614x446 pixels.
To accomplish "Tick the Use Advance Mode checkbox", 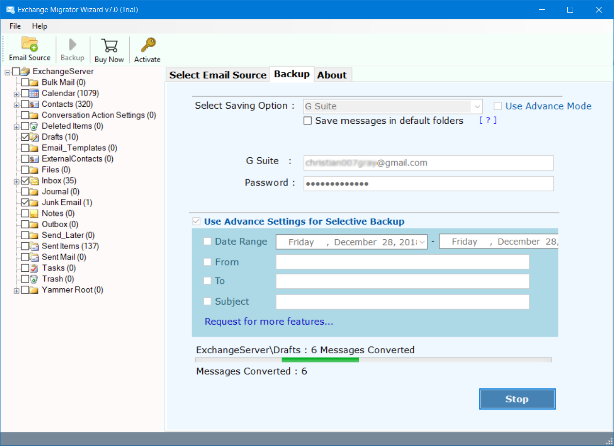I will pyautogui.click(x=497, y=106).
